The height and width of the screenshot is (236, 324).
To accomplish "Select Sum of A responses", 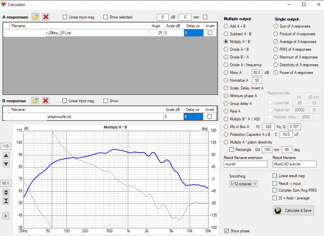I will [x=276, y=26].
